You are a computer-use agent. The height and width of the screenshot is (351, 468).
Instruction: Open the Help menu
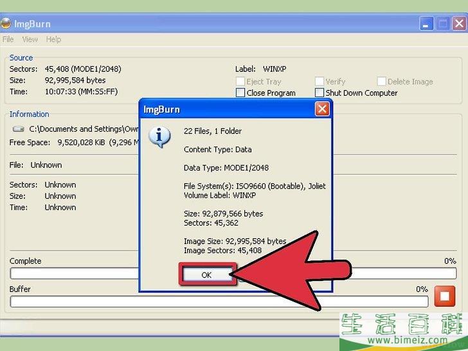point(53,39)
